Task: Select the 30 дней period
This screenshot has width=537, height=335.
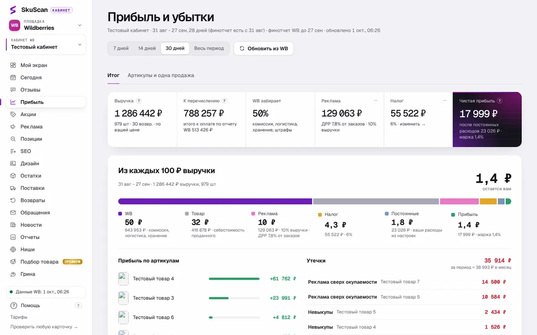Action: (x=175, y=48)
